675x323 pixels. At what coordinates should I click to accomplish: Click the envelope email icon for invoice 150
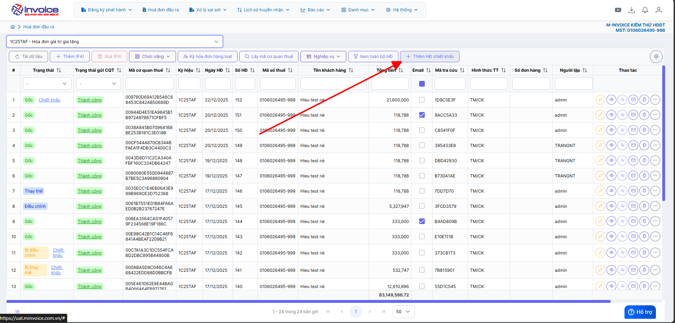click(x=633, y=130)
